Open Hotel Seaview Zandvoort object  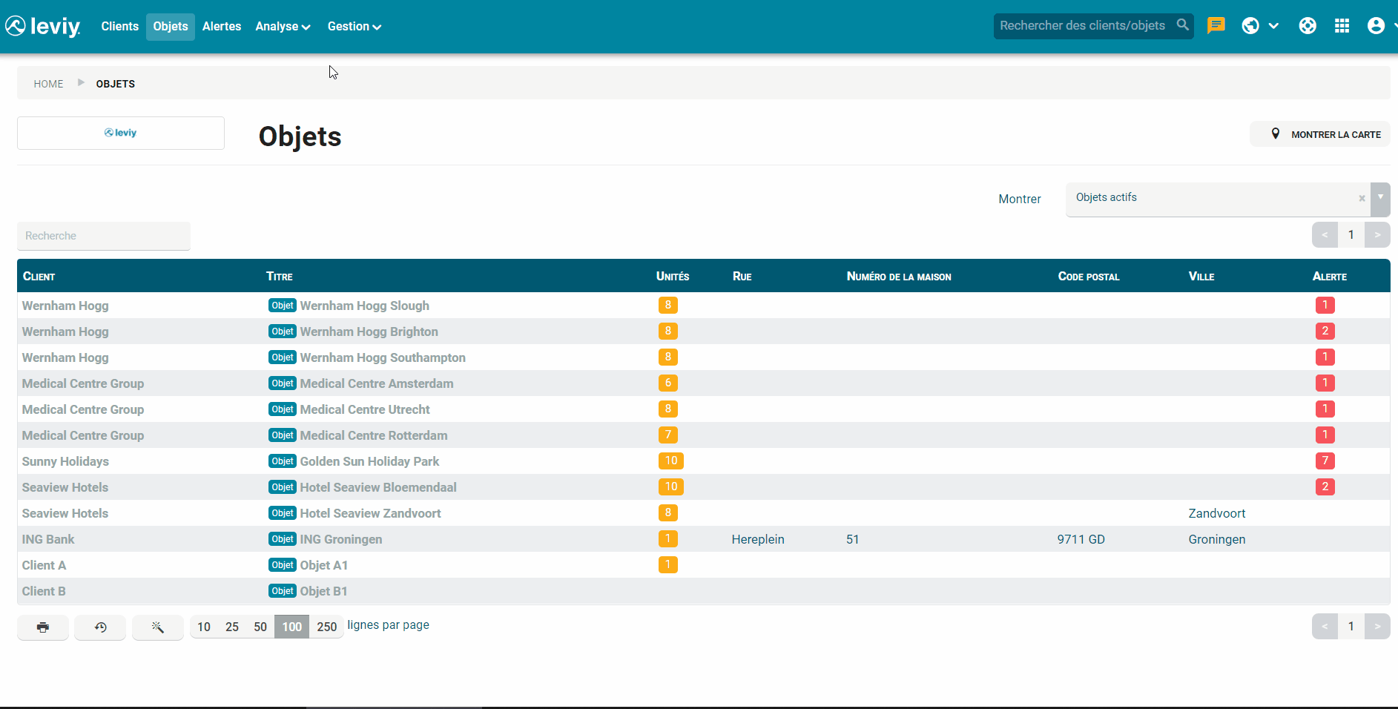click(370, 513)
